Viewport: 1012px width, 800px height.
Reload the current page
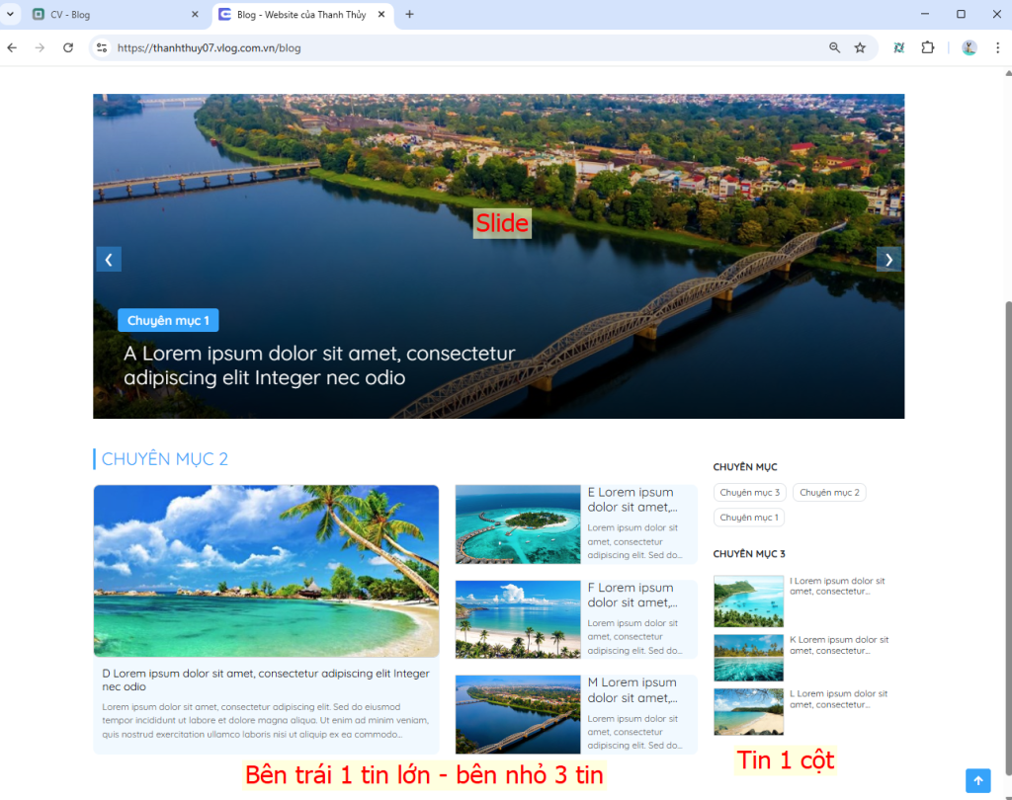pyautogui.click(x=68, y=47)
